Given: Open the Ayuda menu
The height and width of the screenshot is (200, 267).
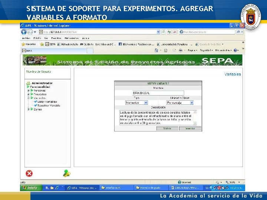Looking at the screenshot, I should point(86,38).
